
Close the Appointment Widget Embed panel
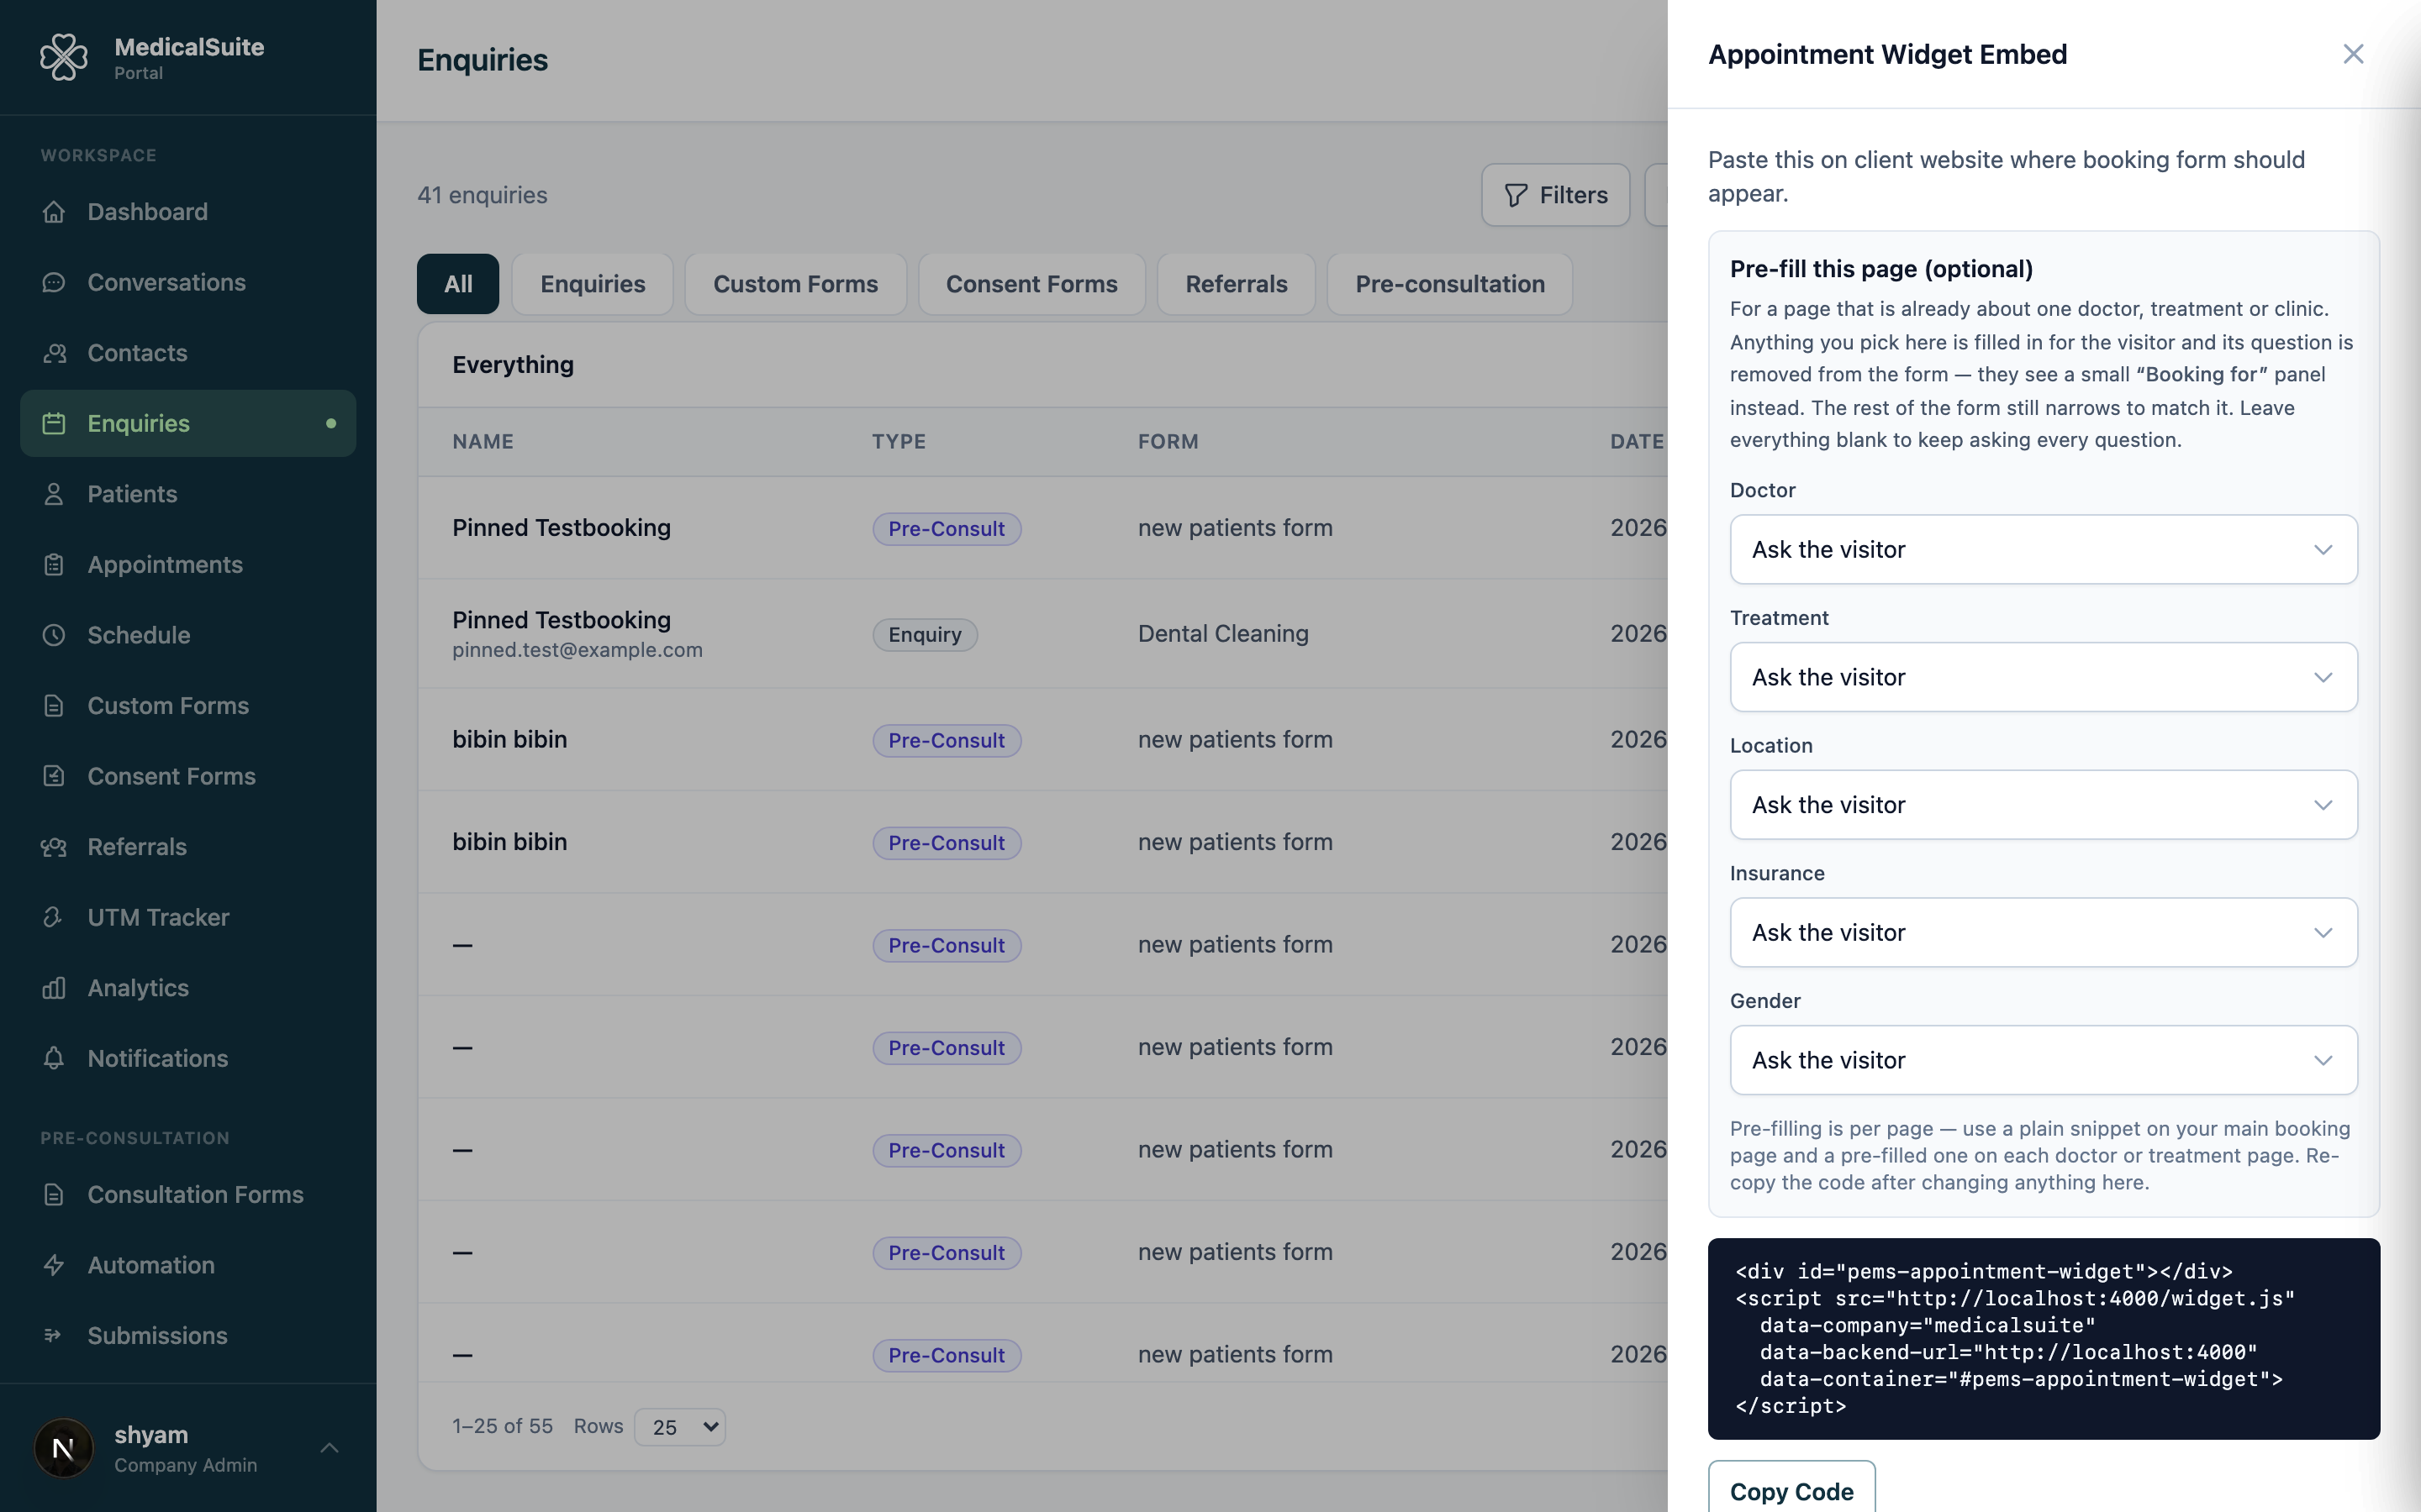pyautogui.click(x=2353, y=54)
